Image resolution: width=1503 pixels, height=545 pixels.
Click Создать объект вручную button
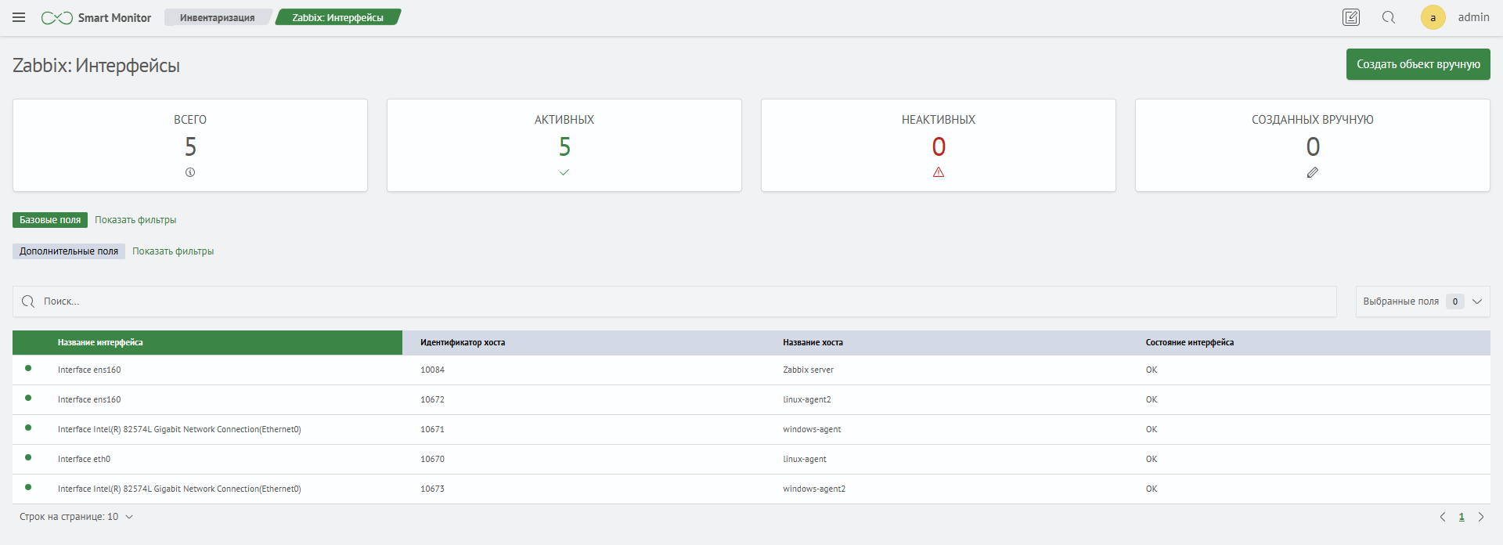tap(1418, 64)
